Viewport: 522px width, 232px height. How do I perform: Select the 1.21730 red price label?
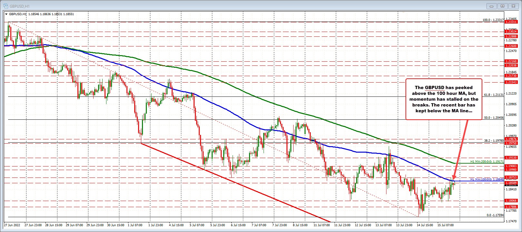click(x=511, y=76)
